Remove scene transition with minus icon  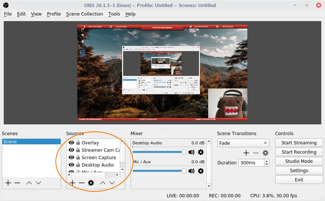(x=256, y=153)
